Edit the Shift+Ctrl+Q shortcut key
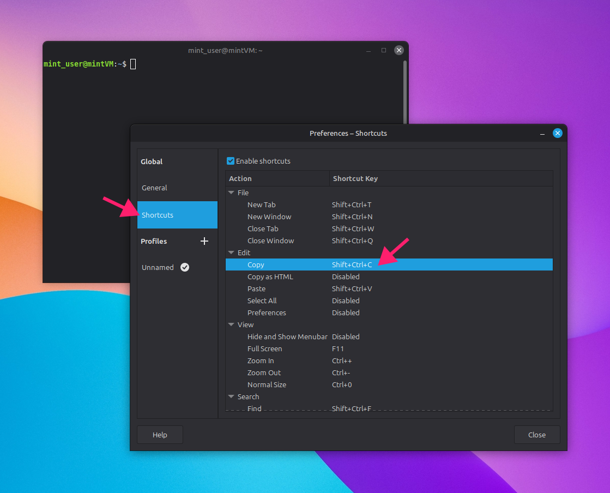 tap(353, 241)
